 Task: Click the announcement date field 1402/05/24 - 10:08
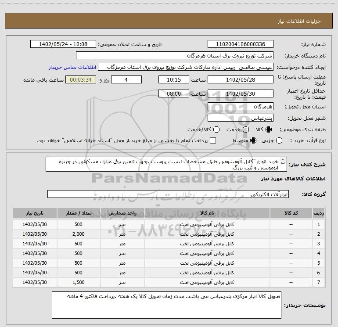pyautogui.click(x=63, y=44)
